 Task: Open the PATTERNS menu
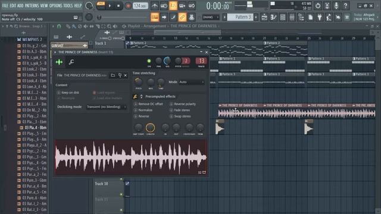32,5
